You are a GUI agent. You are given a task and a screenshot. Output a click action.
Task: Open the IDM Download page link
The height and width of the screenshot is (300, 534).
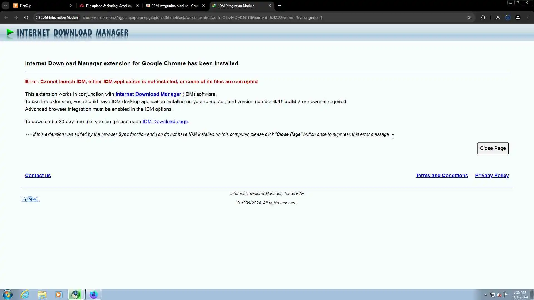coord(165,122)
